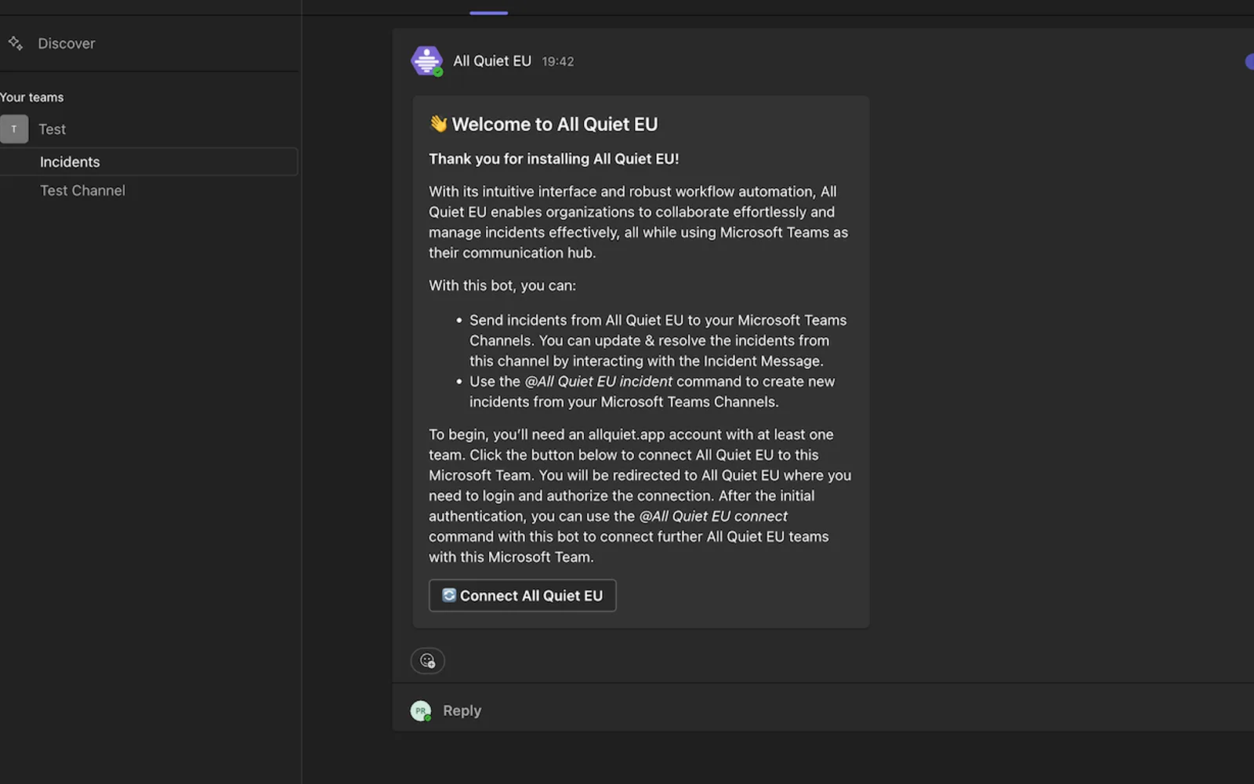Click the '@All Quiet EU connect' command text
The width and height of the screenshot is (1254, 784).
click(713, 517)
